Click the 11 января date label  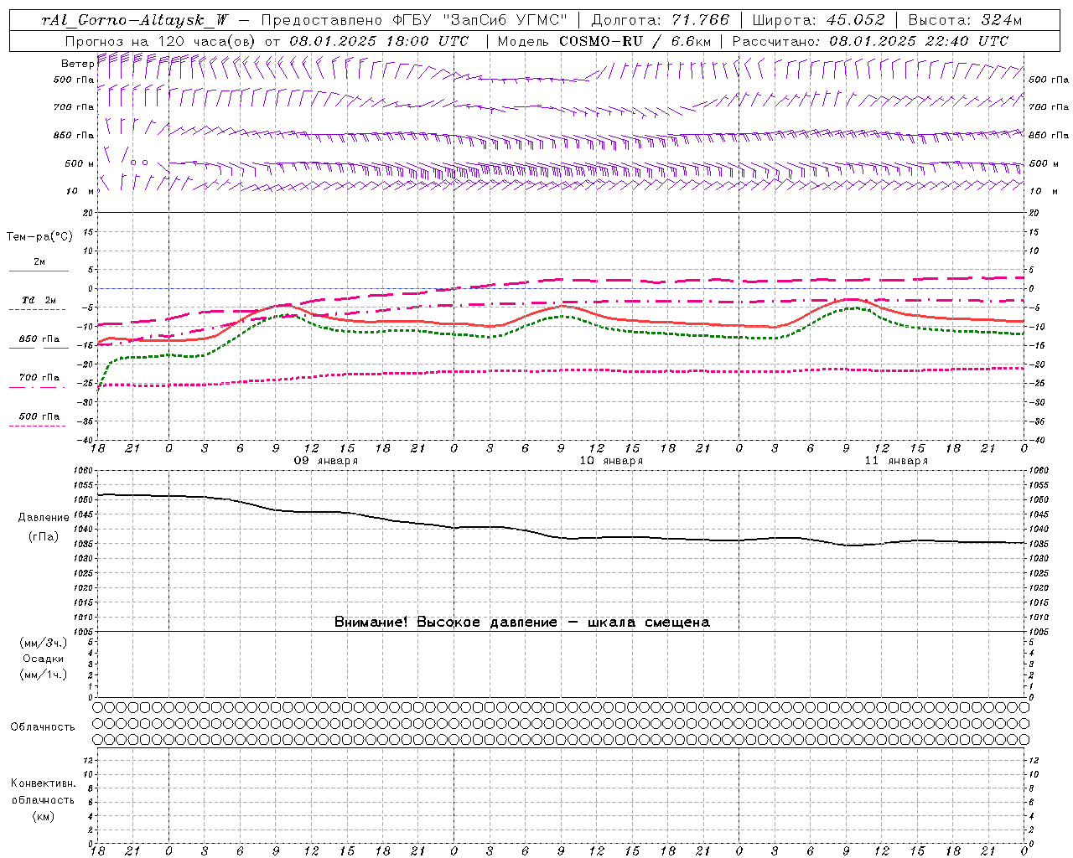896,461
